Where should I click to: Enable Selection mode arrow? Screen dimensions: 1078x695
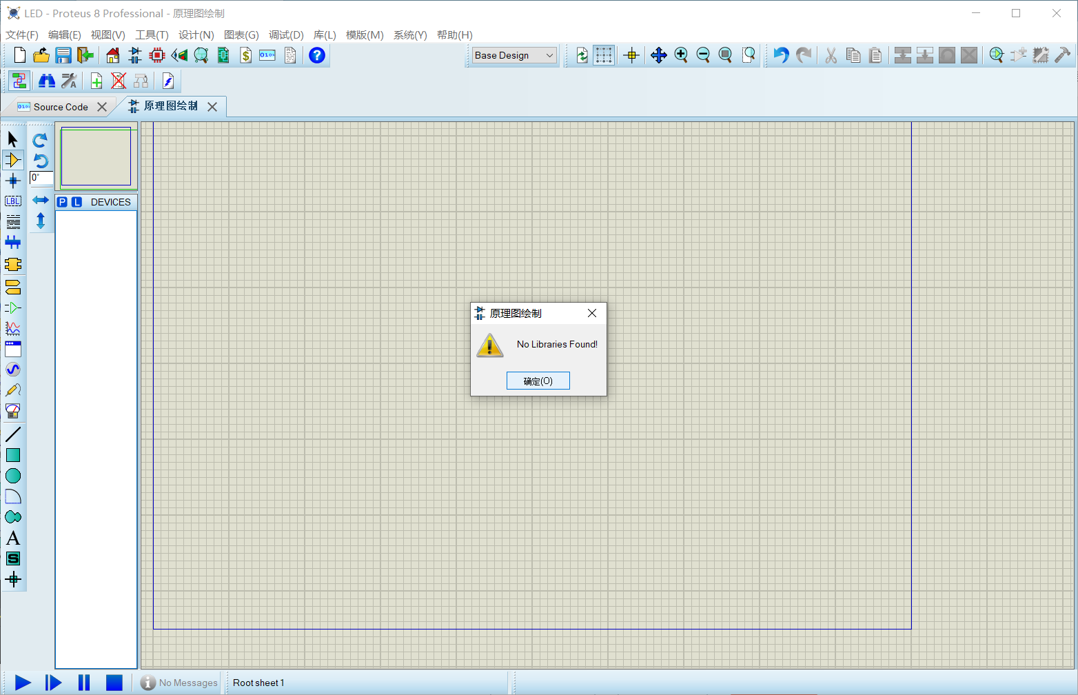12,139
